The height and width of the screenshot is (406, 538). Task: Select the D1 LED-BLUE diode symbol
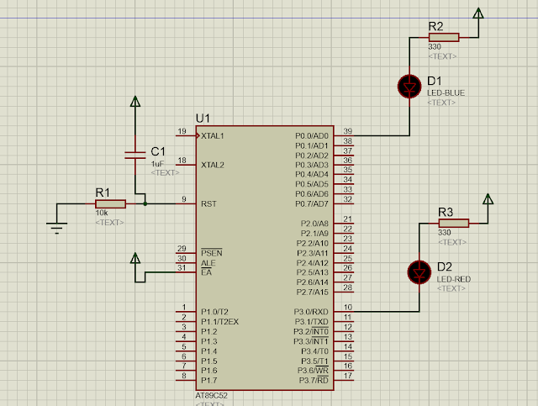click(409, 87)
